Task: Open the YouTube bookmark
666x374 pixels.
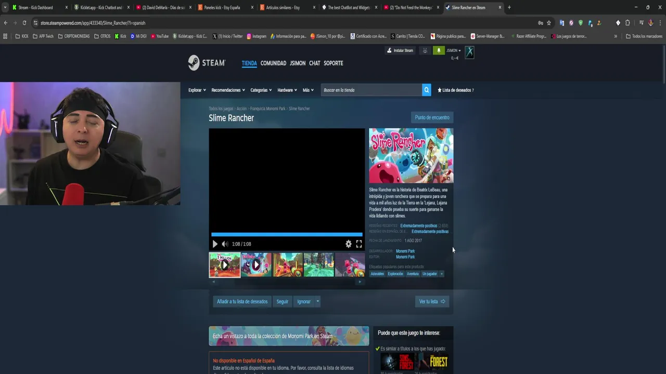Action: [x=160, y=36]
